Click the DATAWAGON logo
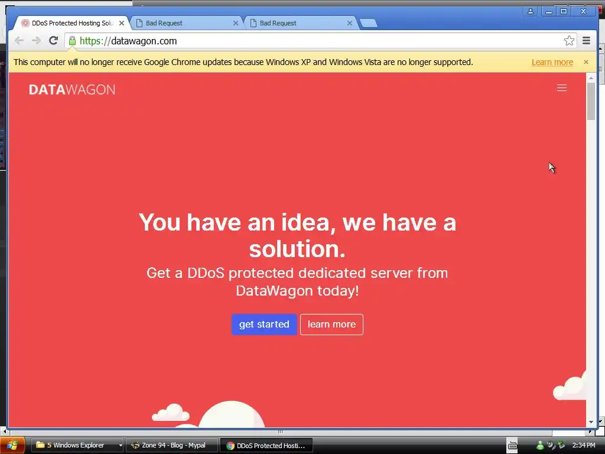Image resolution: width=605 pixels, height=454 pixels. [72, 90]
